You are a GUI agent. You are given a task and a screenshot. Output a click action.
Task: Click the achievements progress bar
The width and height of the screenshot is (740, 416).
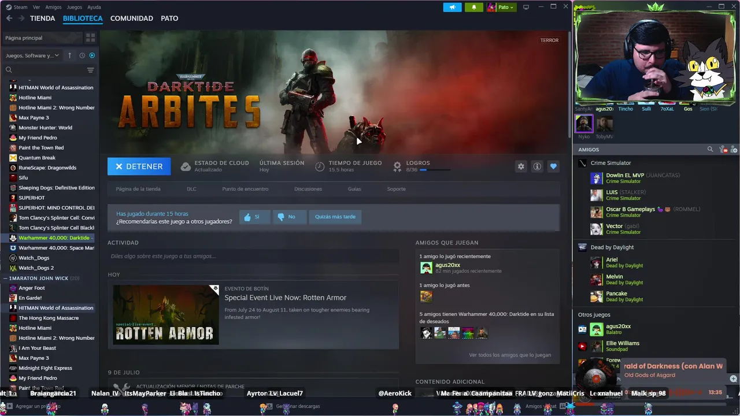pyautogui.click(x=435, y=170)
